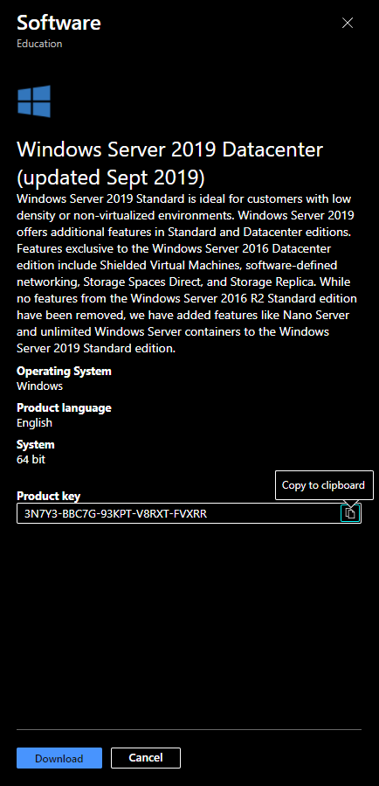The image size is (379, 786).
Task: Close the Software panel with the X
Action: (x=347, y=23)
